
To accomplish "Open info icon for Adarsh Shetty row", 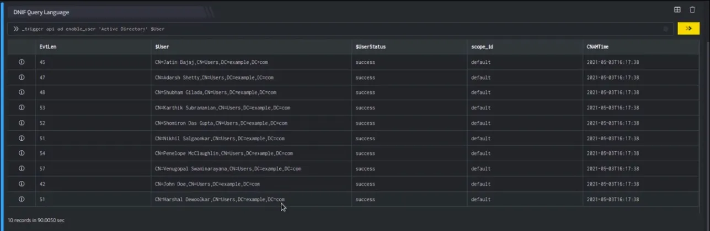I will 22,78.
